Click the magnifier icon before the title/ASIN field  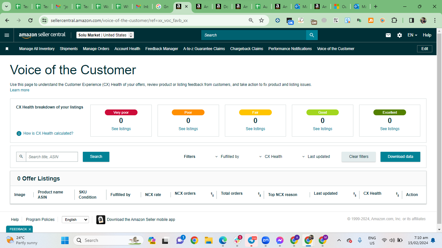coord(21,157)
